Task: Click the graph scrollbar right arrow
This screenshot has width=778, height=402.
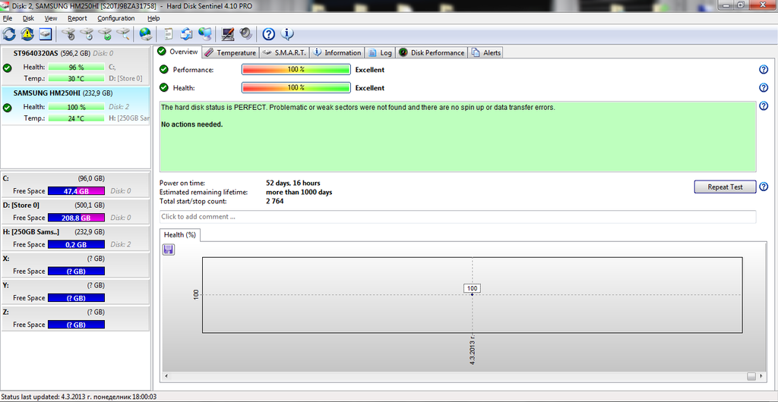Action: point(761,376)
